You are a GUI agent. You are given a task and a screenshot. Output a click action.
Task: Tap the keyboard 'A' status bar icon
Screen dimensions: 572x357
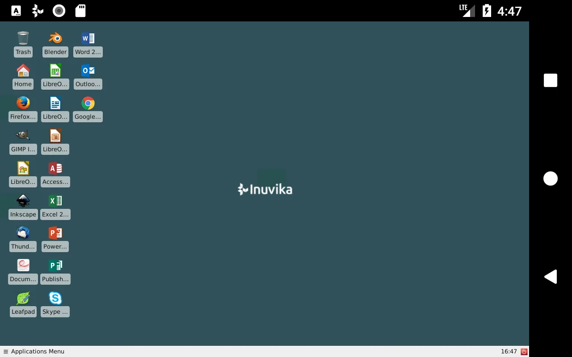click(x=16, y=11)
